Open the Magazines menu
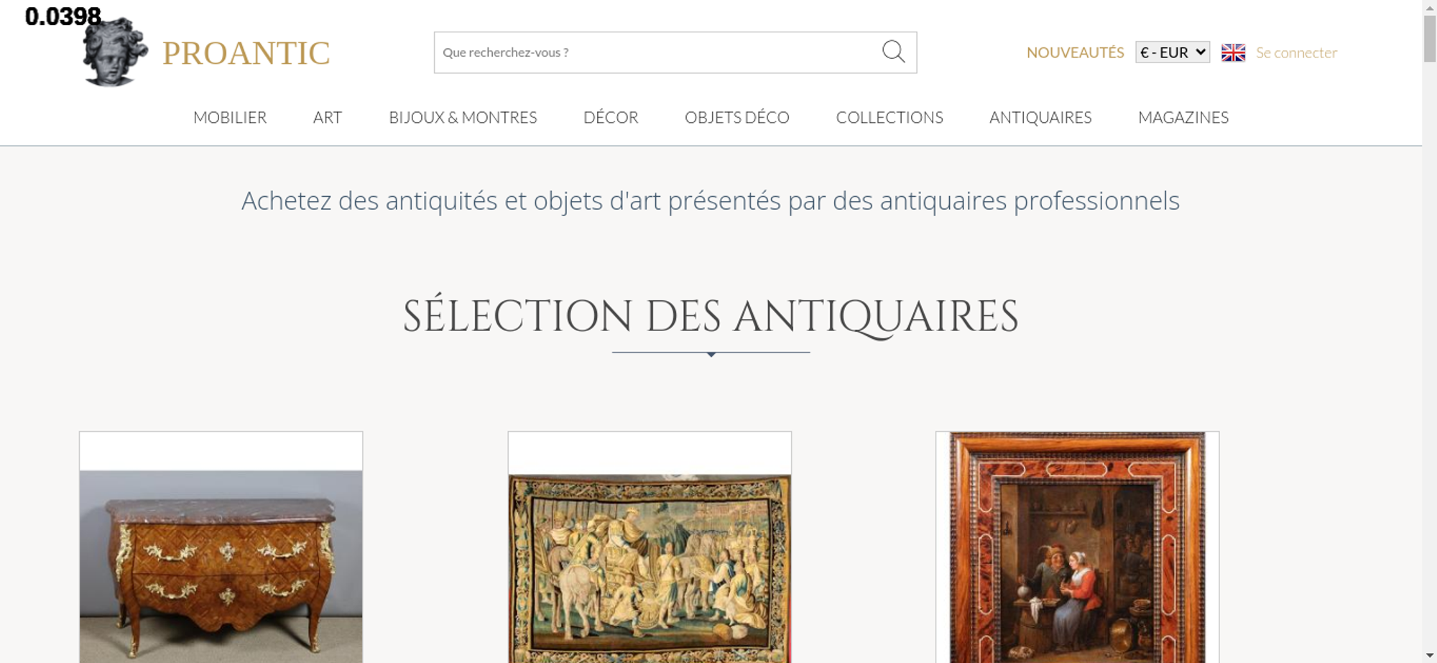The image size is (1437, 663). click(1183, 117)
